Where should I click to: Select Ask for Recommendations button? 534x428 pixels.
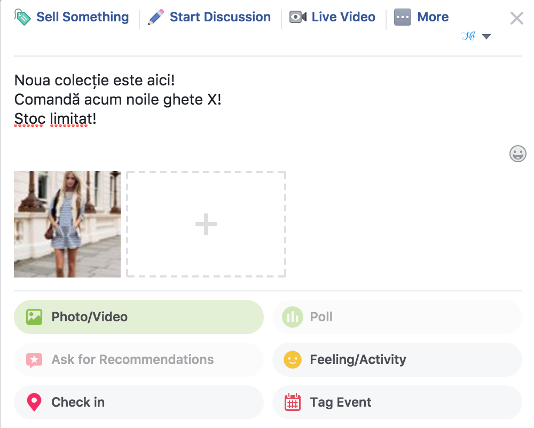tap(138, 360)
